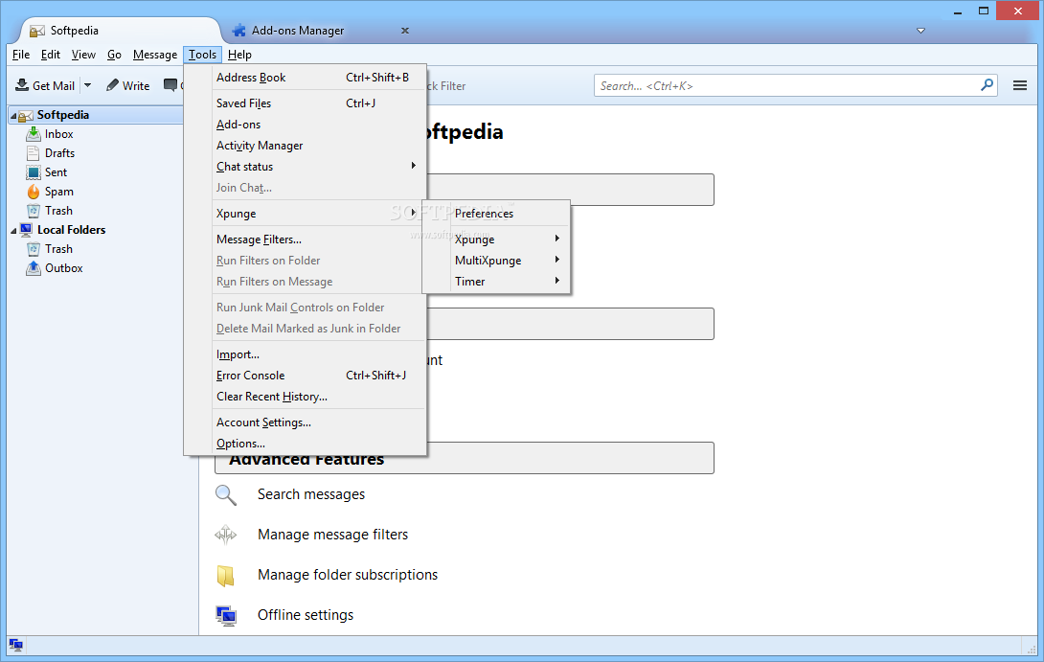The height and width of the screenshot is (662, 1044).
Task: Click Manage folder subscriptions link
Action: coord(348,576)
